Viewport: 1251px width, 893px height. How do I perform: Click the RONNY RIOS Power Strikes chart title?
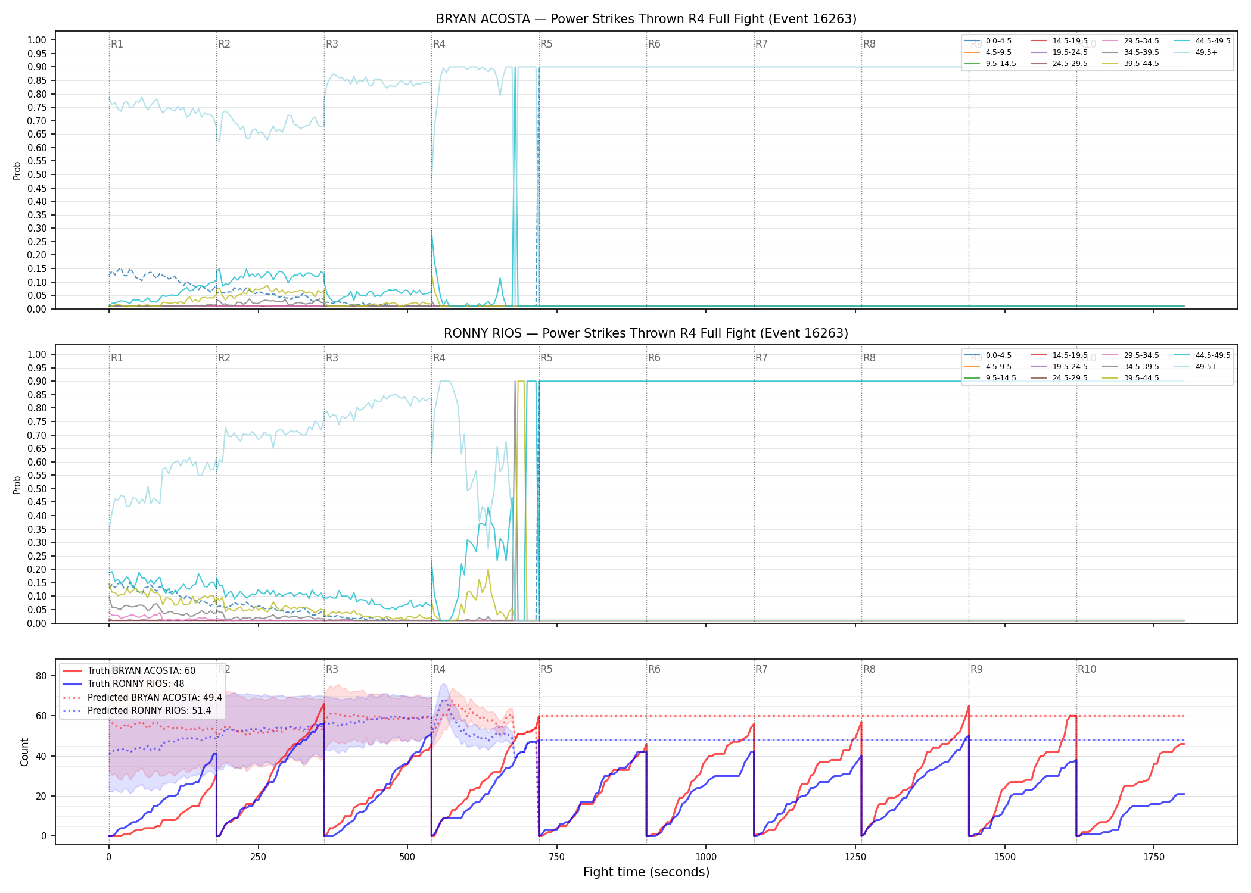pos(646,333)
